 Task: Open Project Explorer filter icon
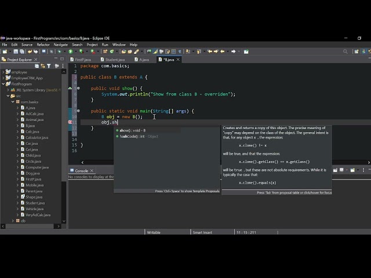click(49, 66)
